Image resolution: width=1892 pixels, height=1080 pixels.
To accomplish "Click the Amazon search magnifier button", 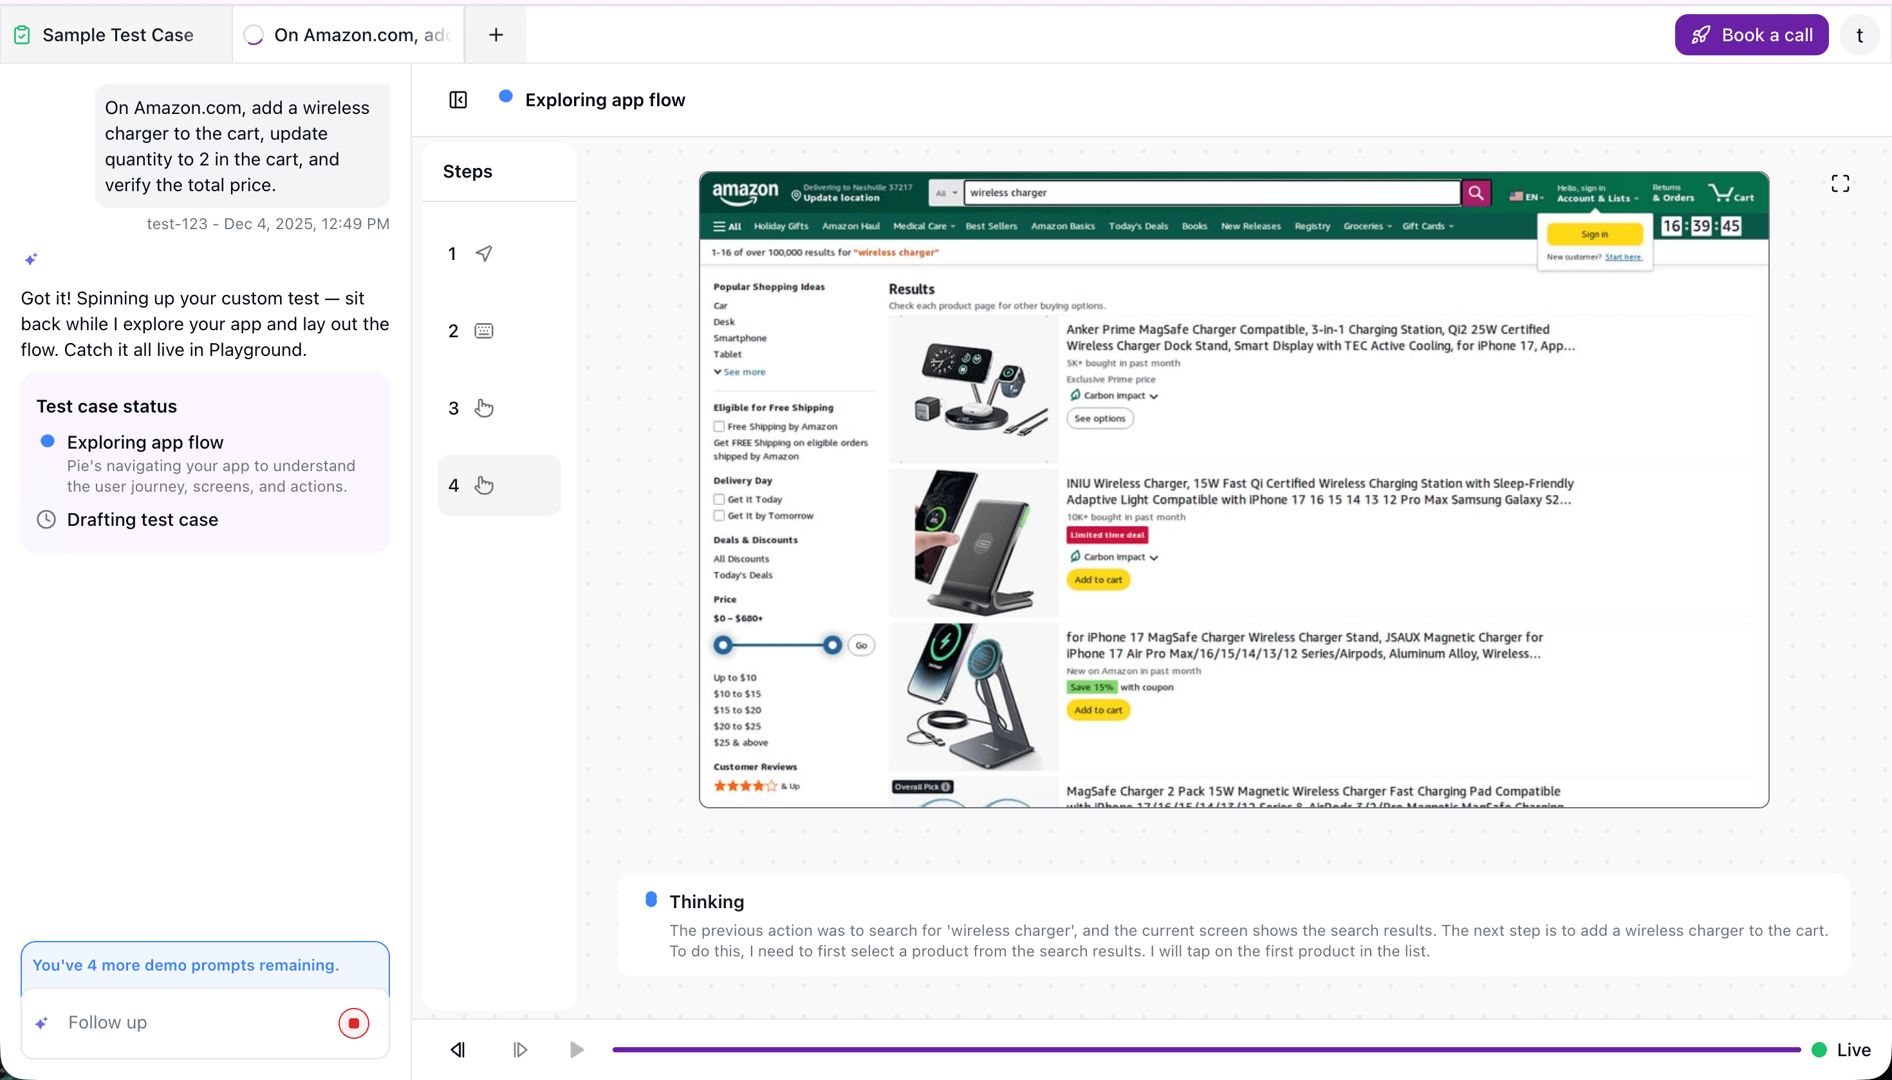I will (1475, 193).
